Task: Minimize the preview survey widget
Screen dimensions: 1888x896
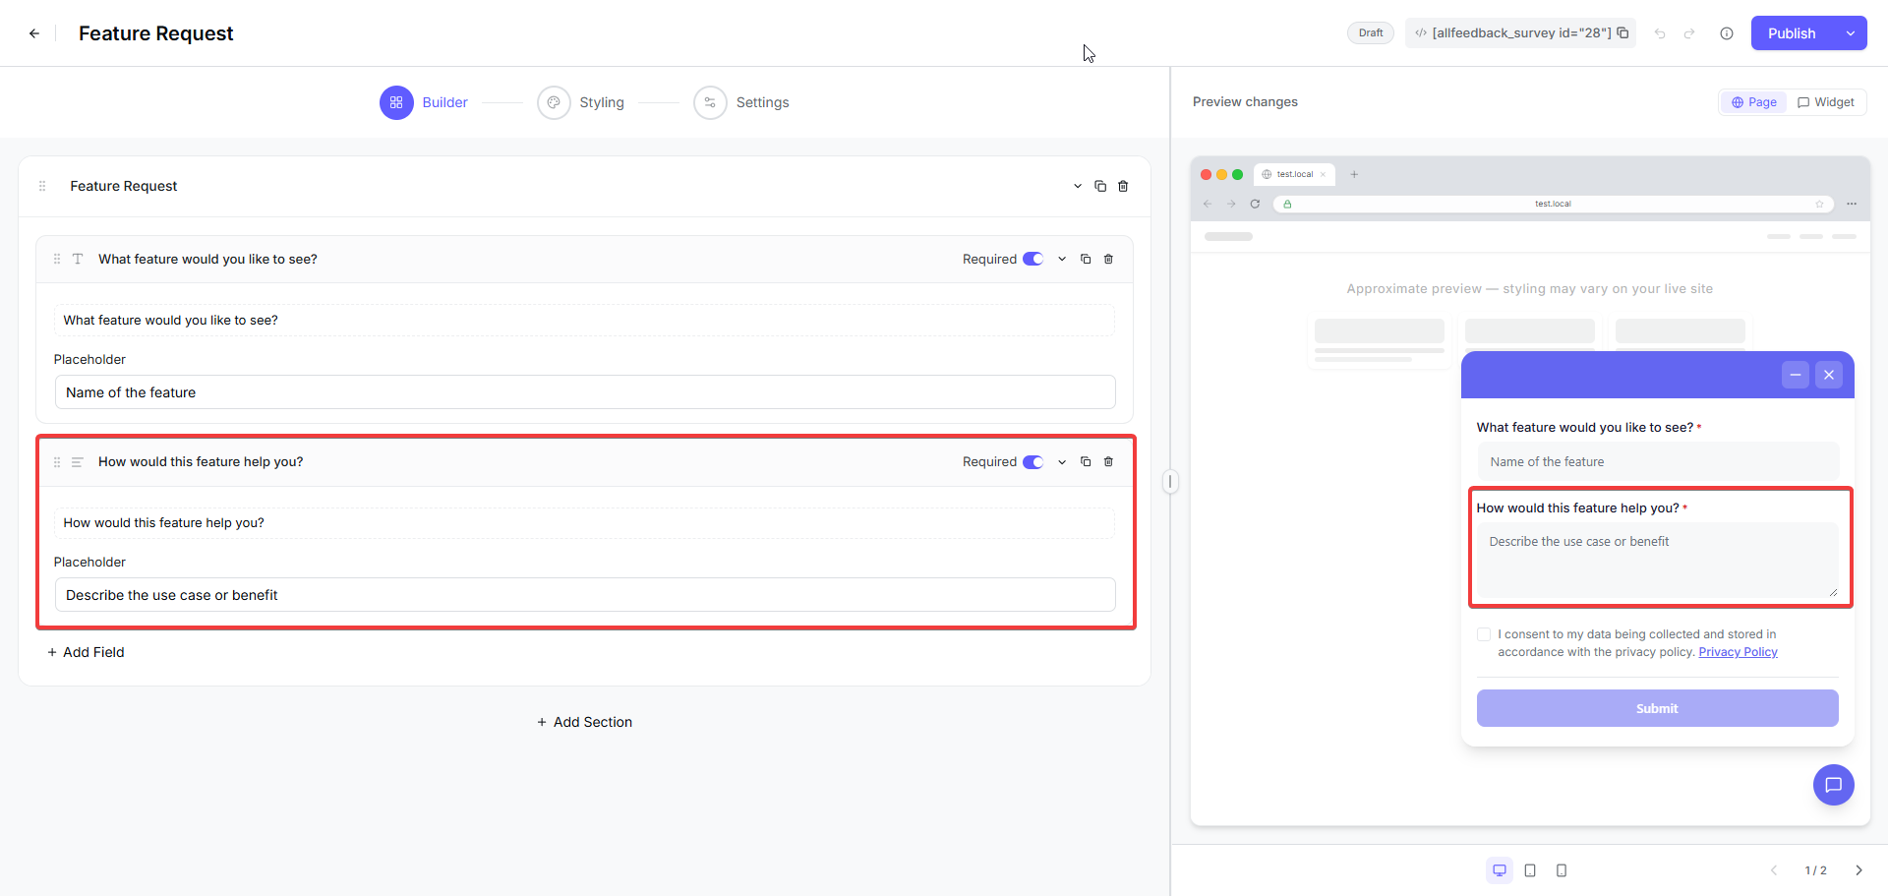Action: tap(1796, 375)
